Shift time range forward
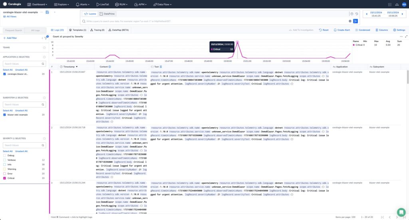 tap(403, 14)
